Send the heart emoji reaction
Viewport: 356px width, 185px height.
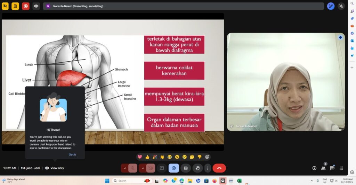(140, 157)
